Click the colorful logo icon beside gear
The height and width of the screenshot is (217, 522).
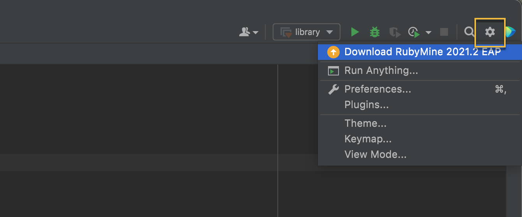510,32
